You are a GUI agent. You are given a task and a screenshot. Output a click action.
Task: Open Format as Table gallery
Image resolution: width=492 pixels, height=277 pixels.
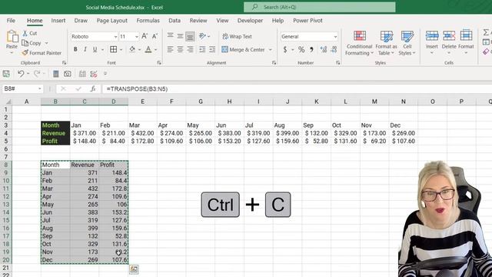point(386,43)
